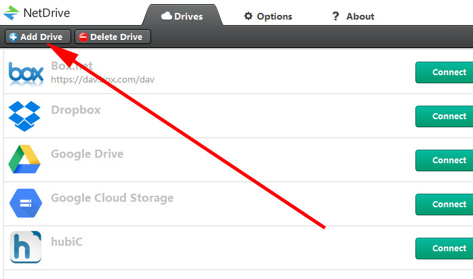This screenshot has width=473, height=279.
Task: Select the Google Drive name label
Action: (x=87, y=154)
